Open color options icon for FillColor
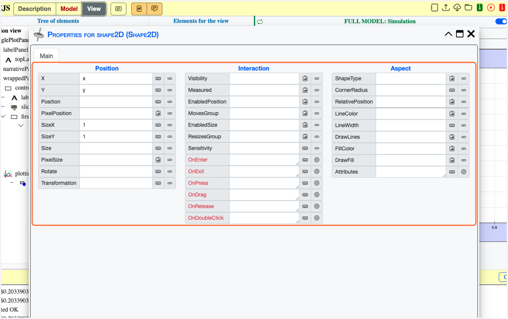 coord(452,148)
